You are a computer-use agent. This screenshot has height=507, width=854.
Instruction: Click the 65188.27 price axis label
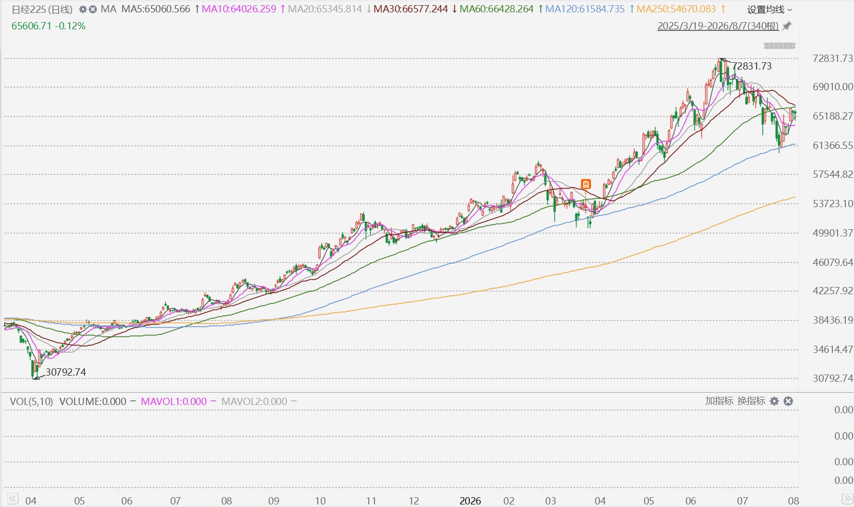pyautogui.click(x=833, y=116)
